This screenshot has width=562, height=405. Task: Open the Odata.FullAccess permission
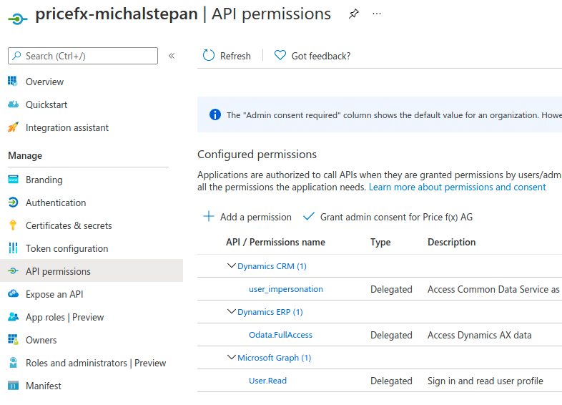(280, 335)
